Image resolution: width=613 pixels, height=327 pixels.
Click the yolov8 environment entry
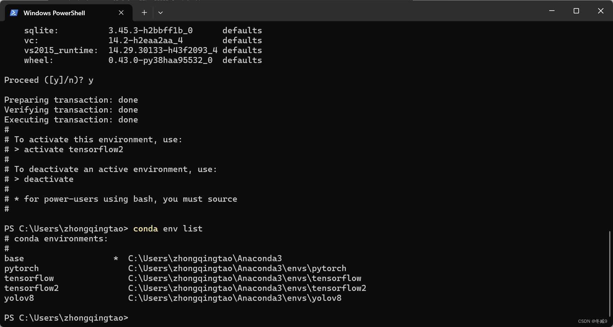pyautogui.click(x=19, y=298)
